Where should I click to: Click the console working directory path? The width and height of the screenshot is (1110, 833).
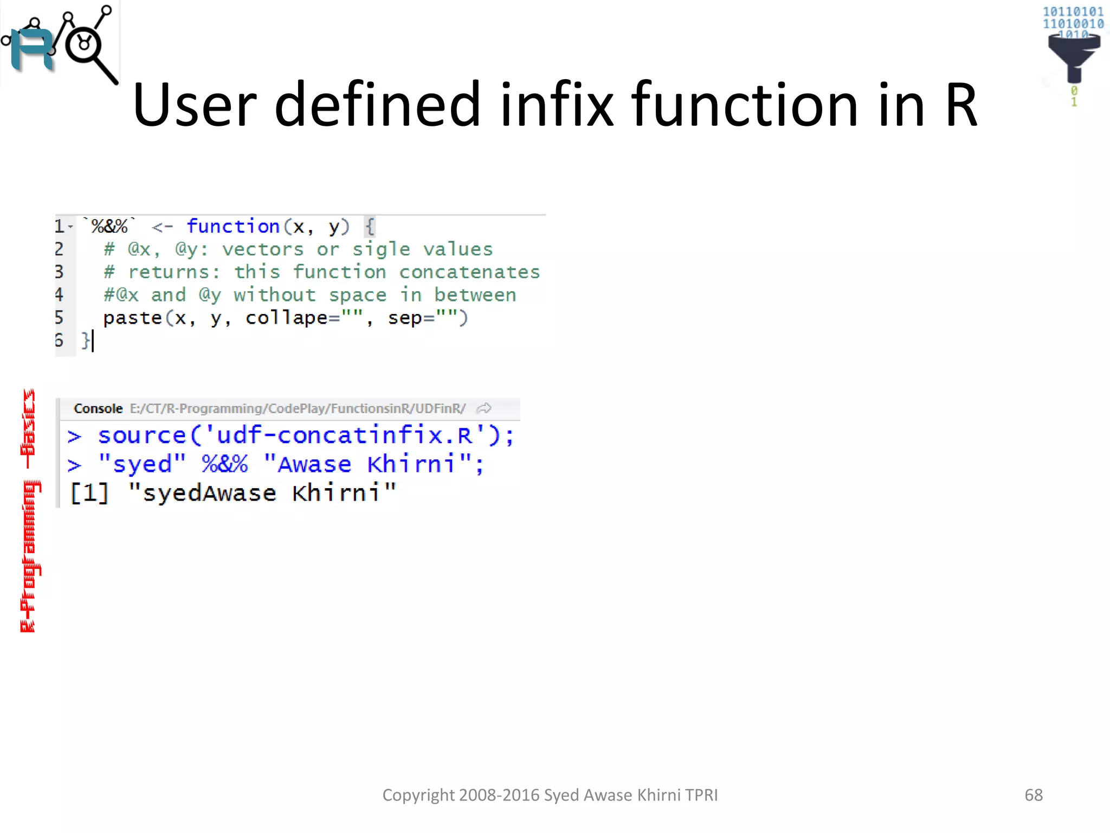pyautogui.click(x=297, y=408)
